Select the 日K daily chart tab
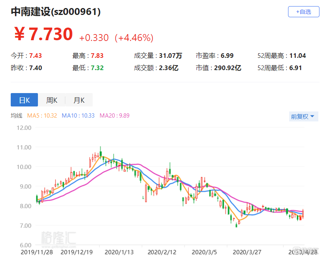The image size is (321, 257). [x=24, y=100]
